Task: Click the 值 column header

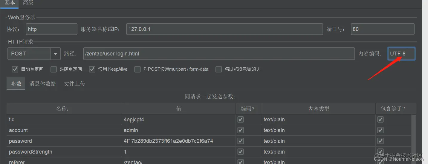Action: [178, 109]
